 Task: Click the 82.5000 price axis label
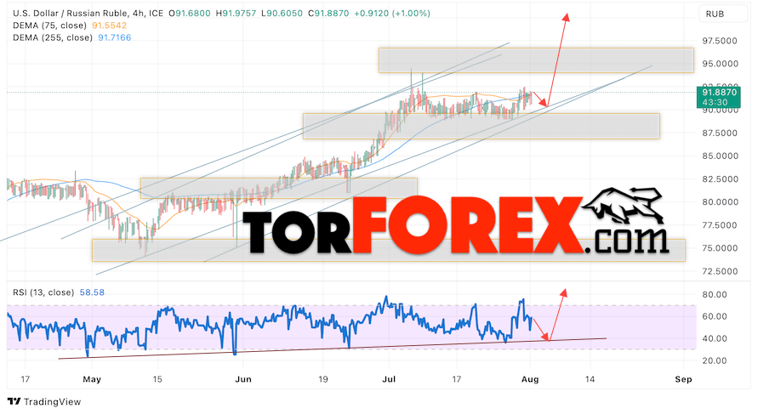(x=720, y=179)
